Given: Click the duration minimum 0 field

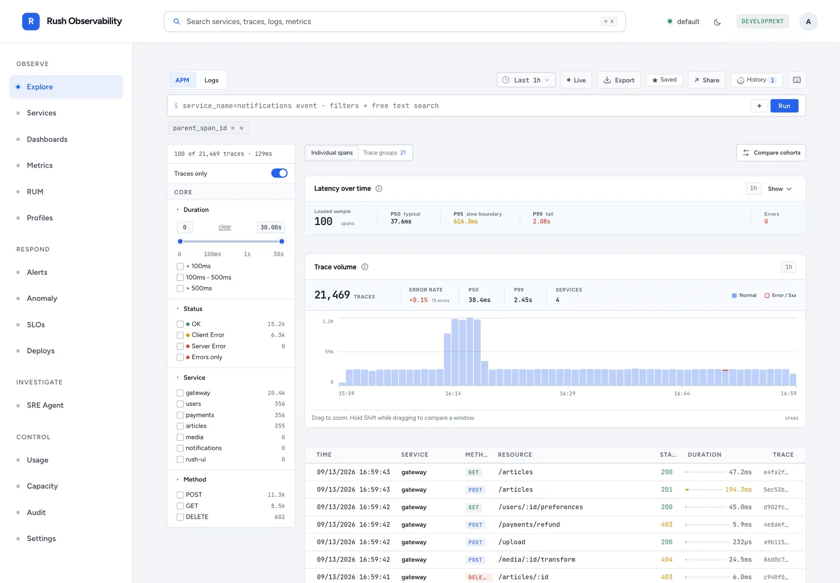Looking at the screenshot, I should click(185, 227).
